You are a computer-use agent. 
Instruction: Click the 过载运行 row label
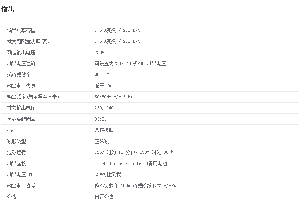16,152
